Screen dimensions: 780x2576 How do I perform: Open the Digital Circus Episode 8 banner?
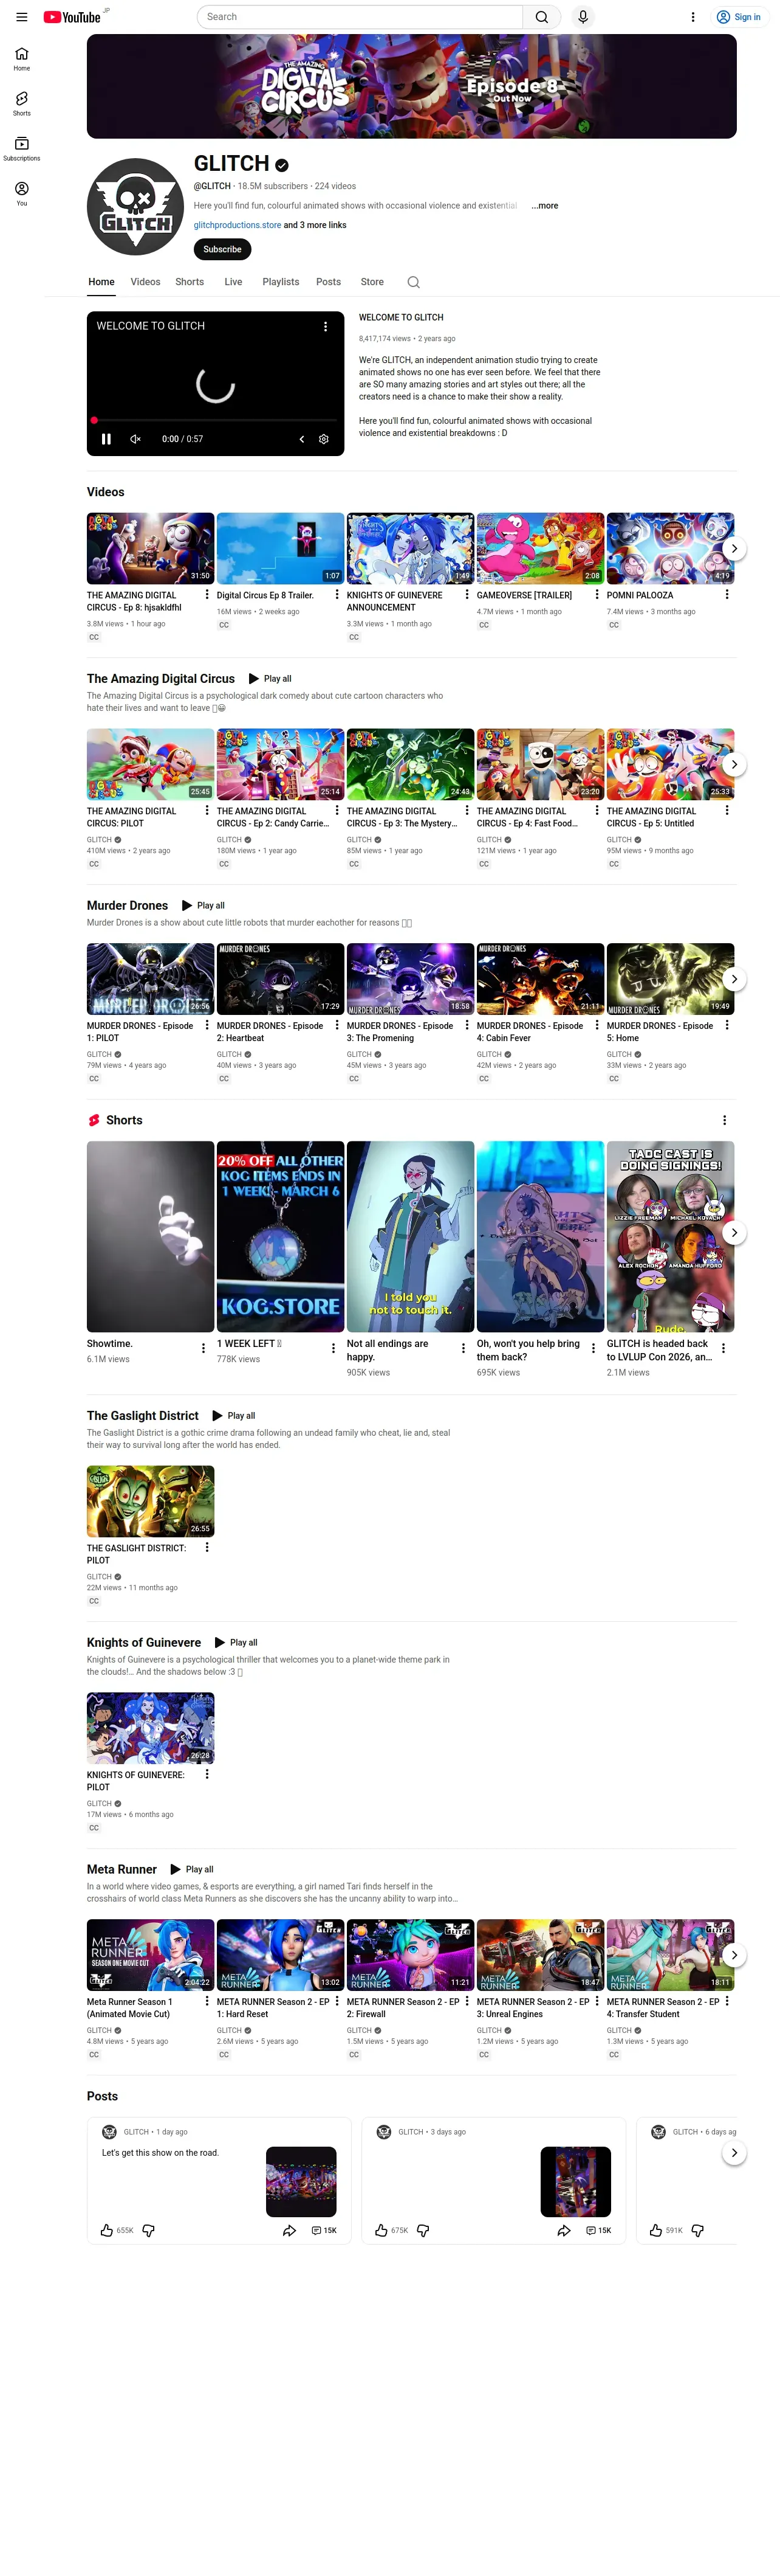coord(411,86)
